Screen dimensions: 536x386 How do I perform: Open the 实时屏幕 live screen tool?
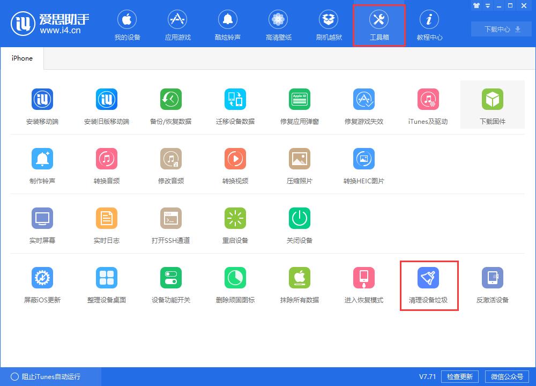tap(42, 224)
